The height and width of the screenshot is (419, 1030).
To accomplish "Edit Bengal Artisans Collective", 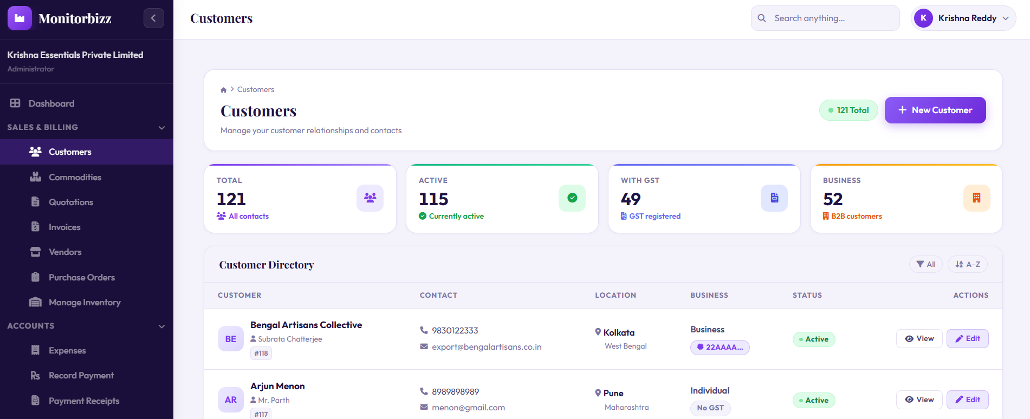I will [x=968, y=338].
